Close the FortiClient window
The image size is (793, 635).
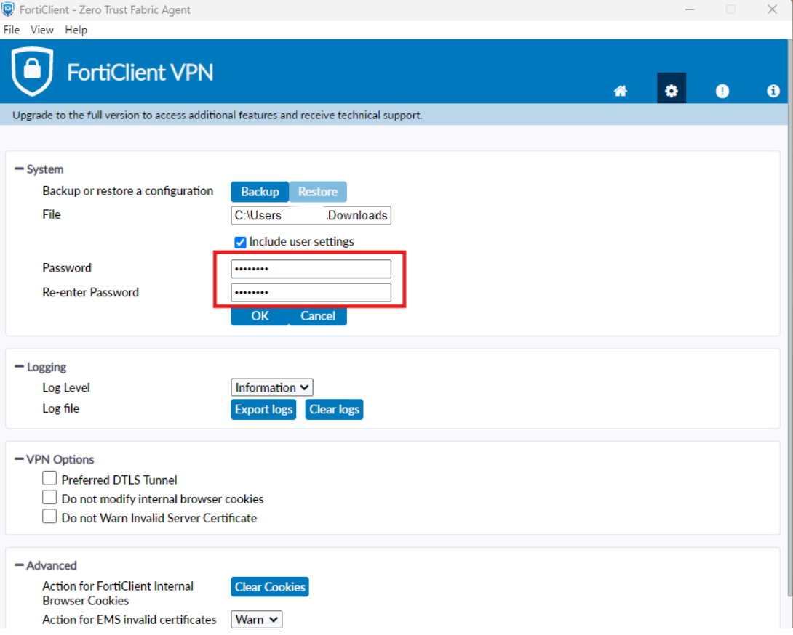(772, 9)
